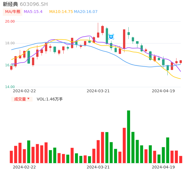Click the VOL:1.46万手 volume readout
194x171 pixels.
click(x=50, y=99)
